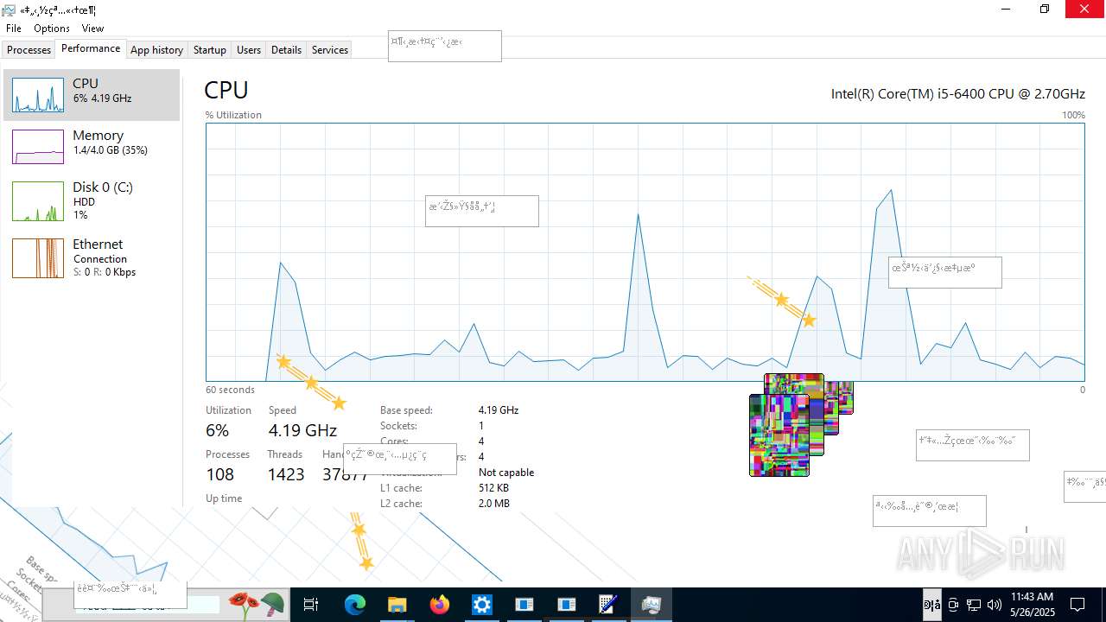The image size is (1106, 622).
Task: Switch to the Services tab
Action: coord(330,50)
